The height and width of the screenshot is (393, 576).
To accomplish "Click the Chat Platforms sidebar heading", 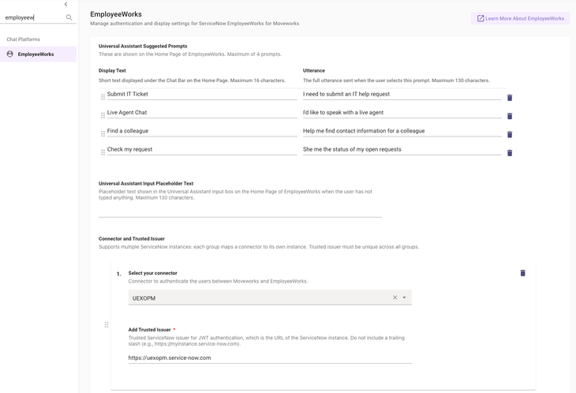I will [23, 39].
